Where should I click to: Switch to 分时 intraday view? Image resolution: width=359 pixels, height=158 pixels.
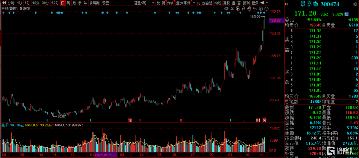click(x=11, y=3)
